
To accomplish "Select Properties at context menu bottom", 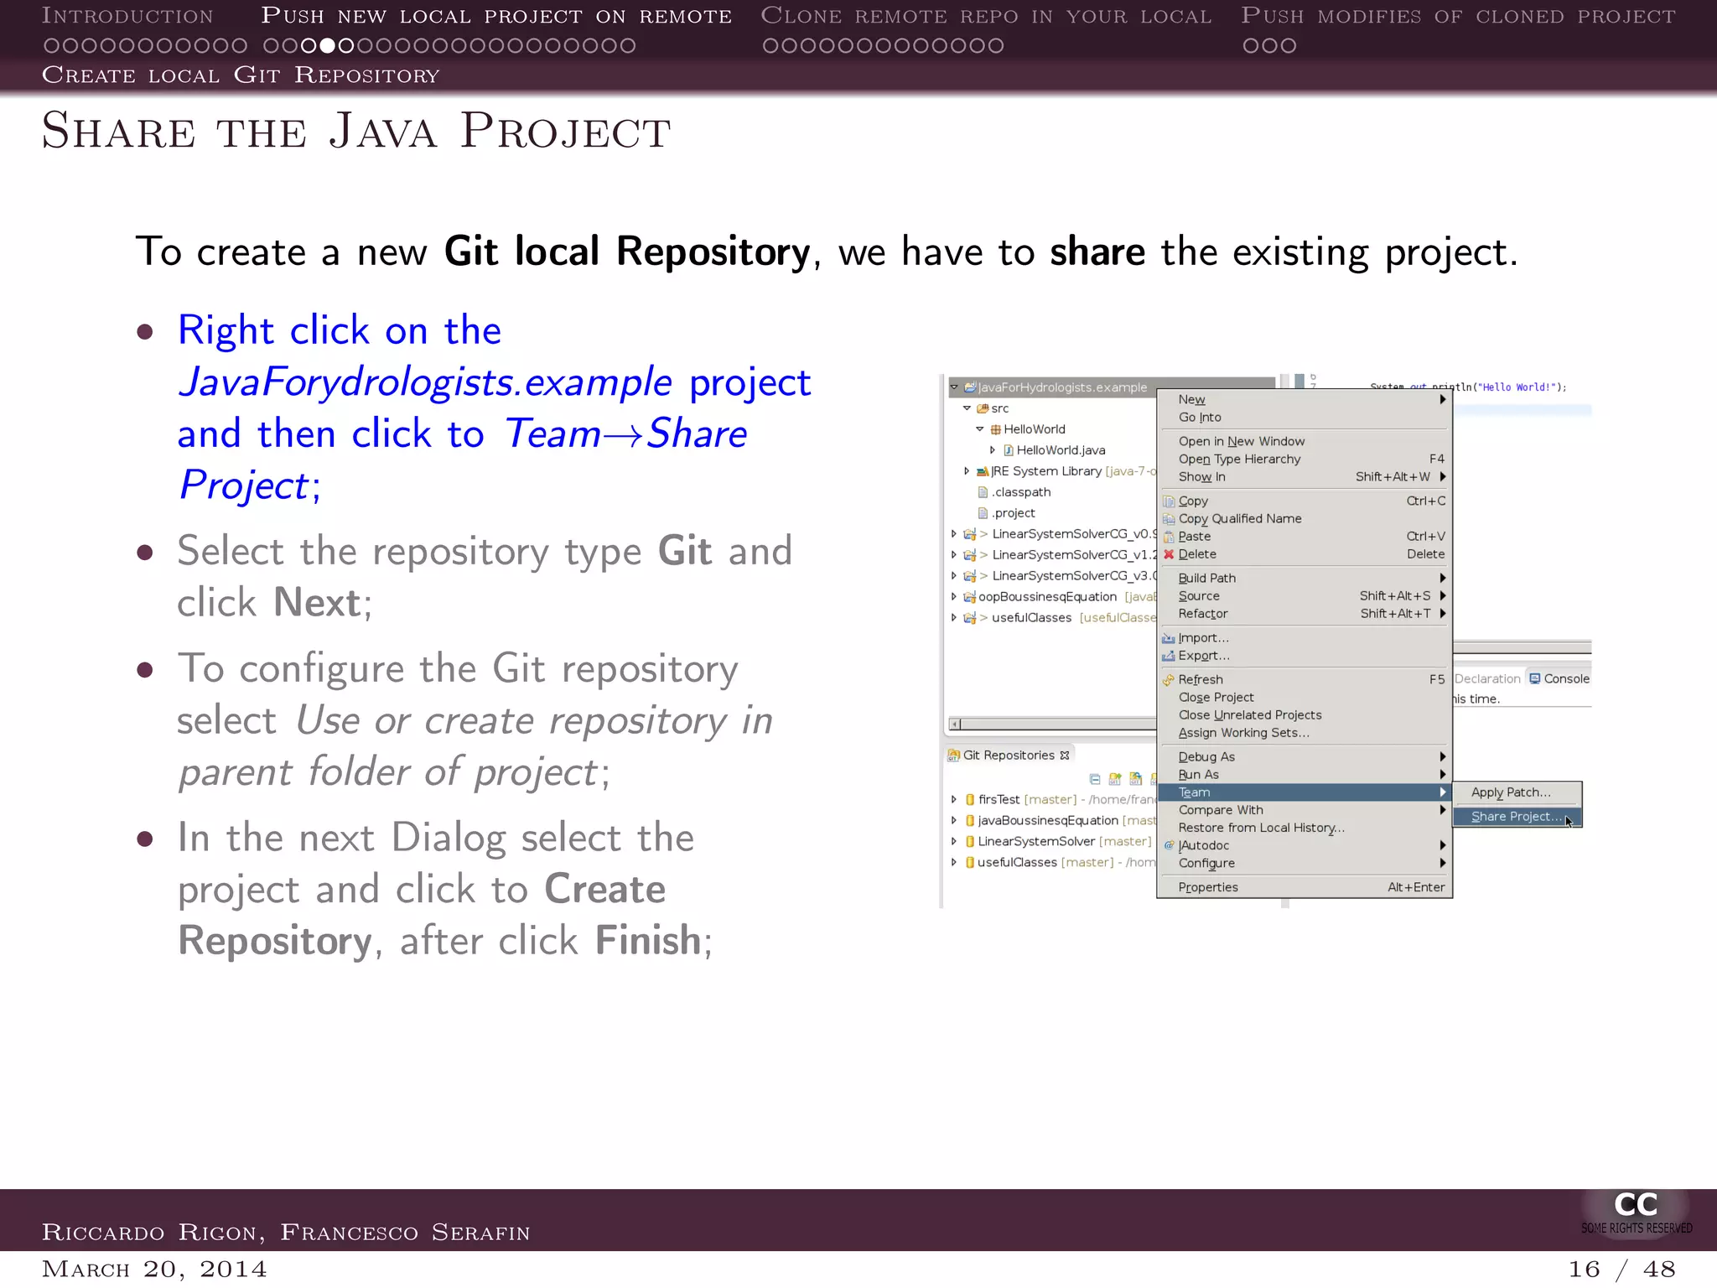I will coord(1305,887).
